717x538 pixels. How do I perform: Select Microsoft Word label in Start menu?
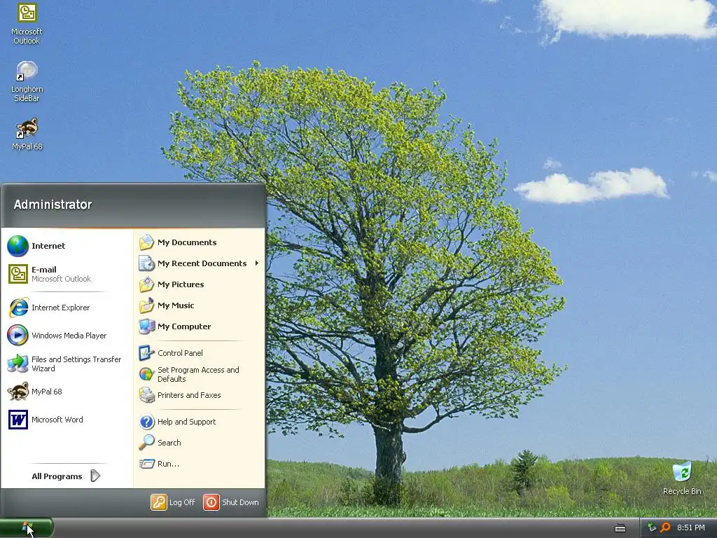pos(57,420)
